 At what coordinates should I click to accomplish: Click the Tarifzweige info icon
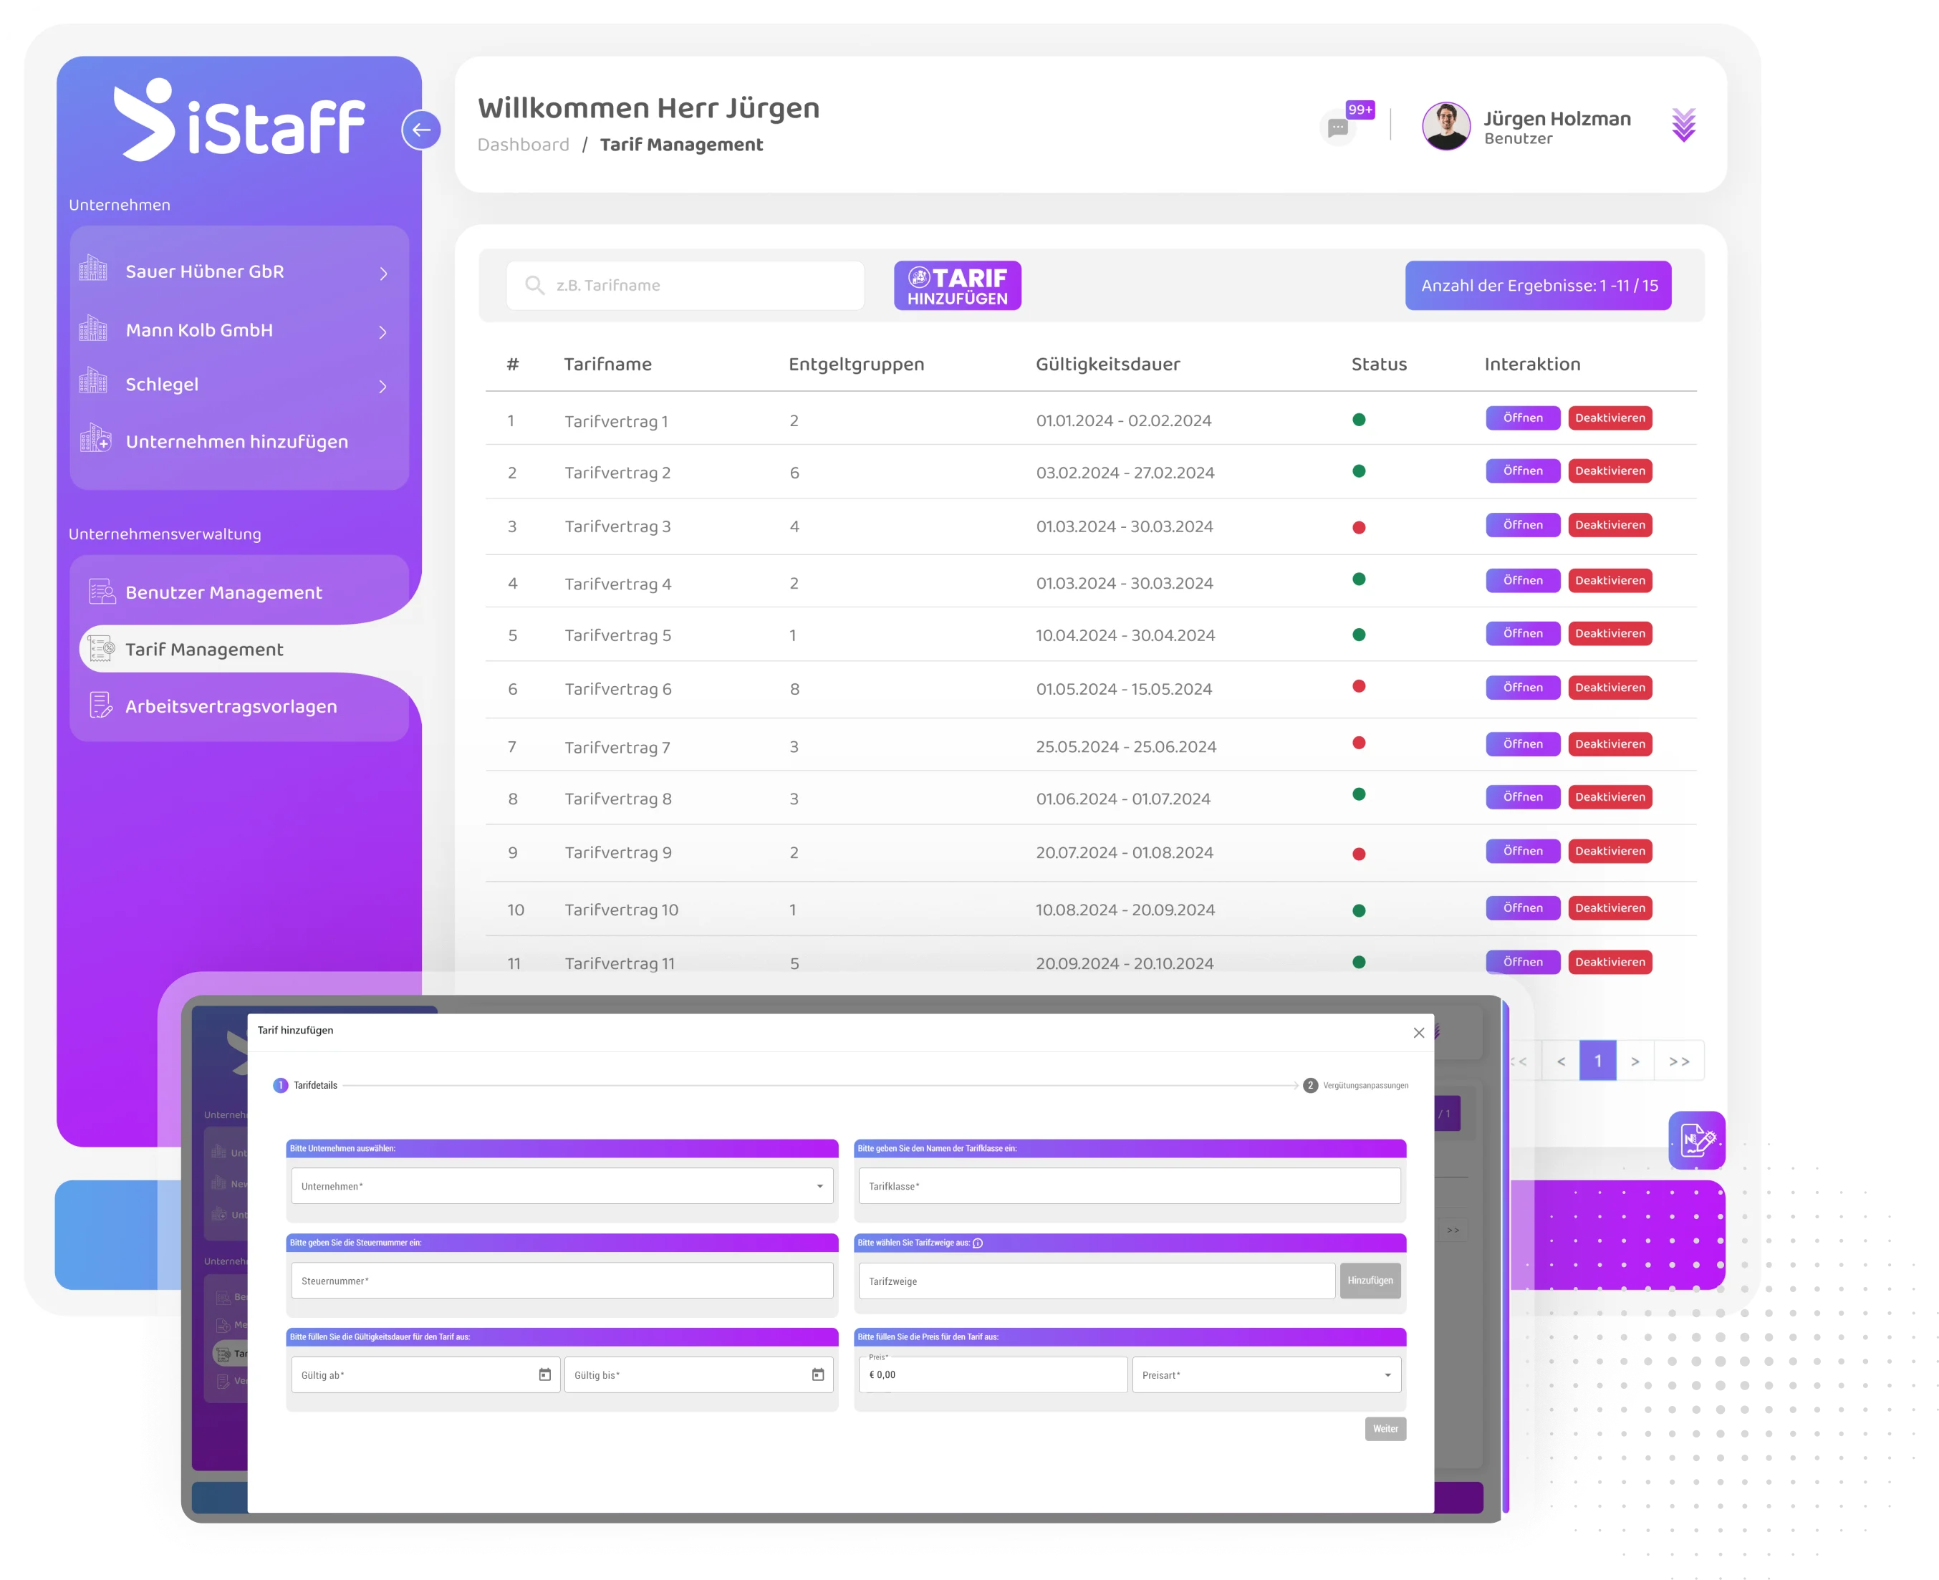978,1243
